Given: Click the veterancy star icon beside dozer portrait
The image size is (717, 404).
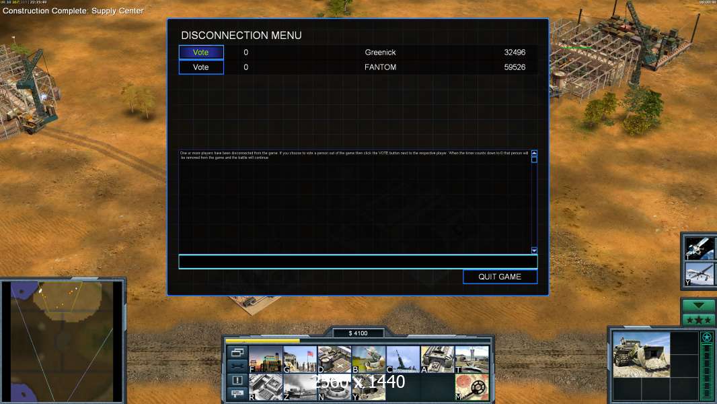Looking at the screenshot, I should click(x=707, y=337).
